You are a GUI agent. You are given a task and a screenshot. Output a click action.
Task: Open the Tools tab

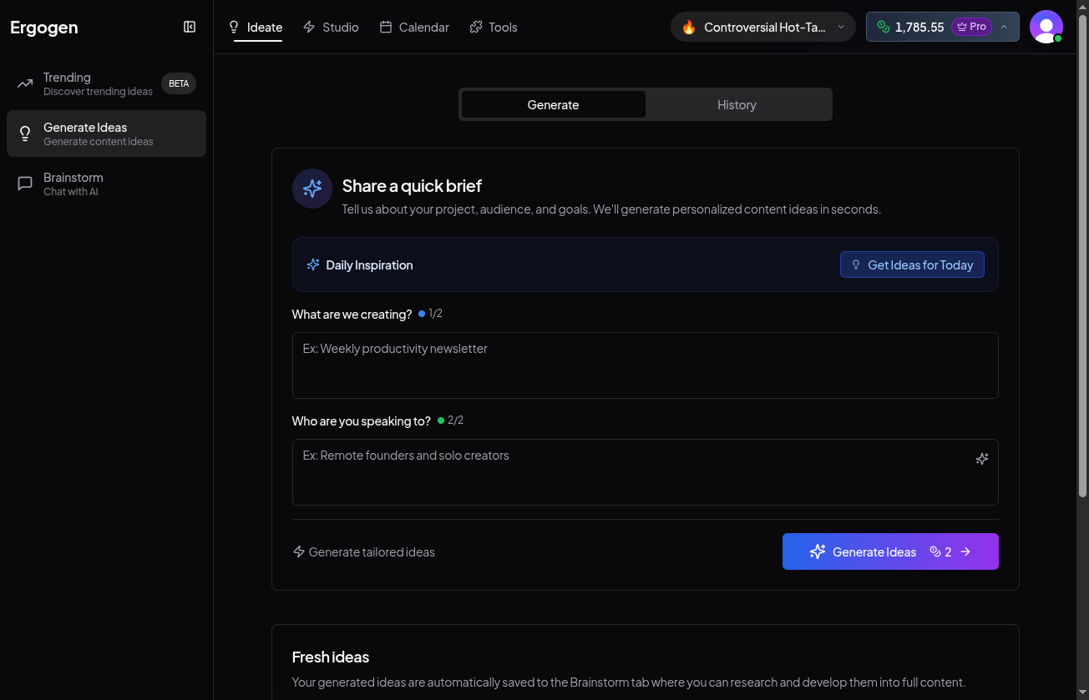click(x=494, y=27)
